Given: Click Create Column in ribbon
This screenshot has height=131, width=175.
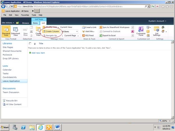Looking at the screenshot, I should (x=51, y=31).
